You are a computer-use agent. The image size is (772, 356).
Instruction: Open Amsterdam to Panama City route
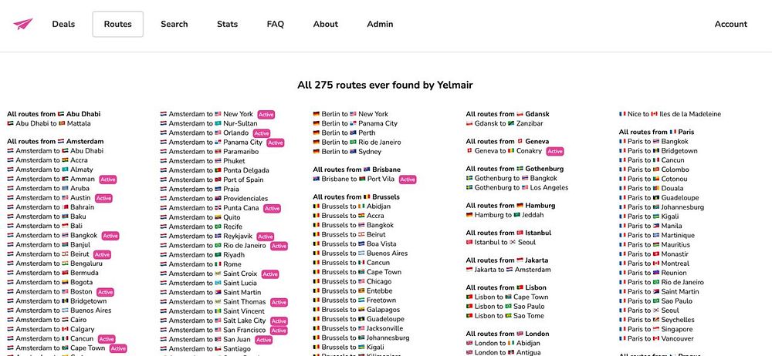click(x=212, y=143)
